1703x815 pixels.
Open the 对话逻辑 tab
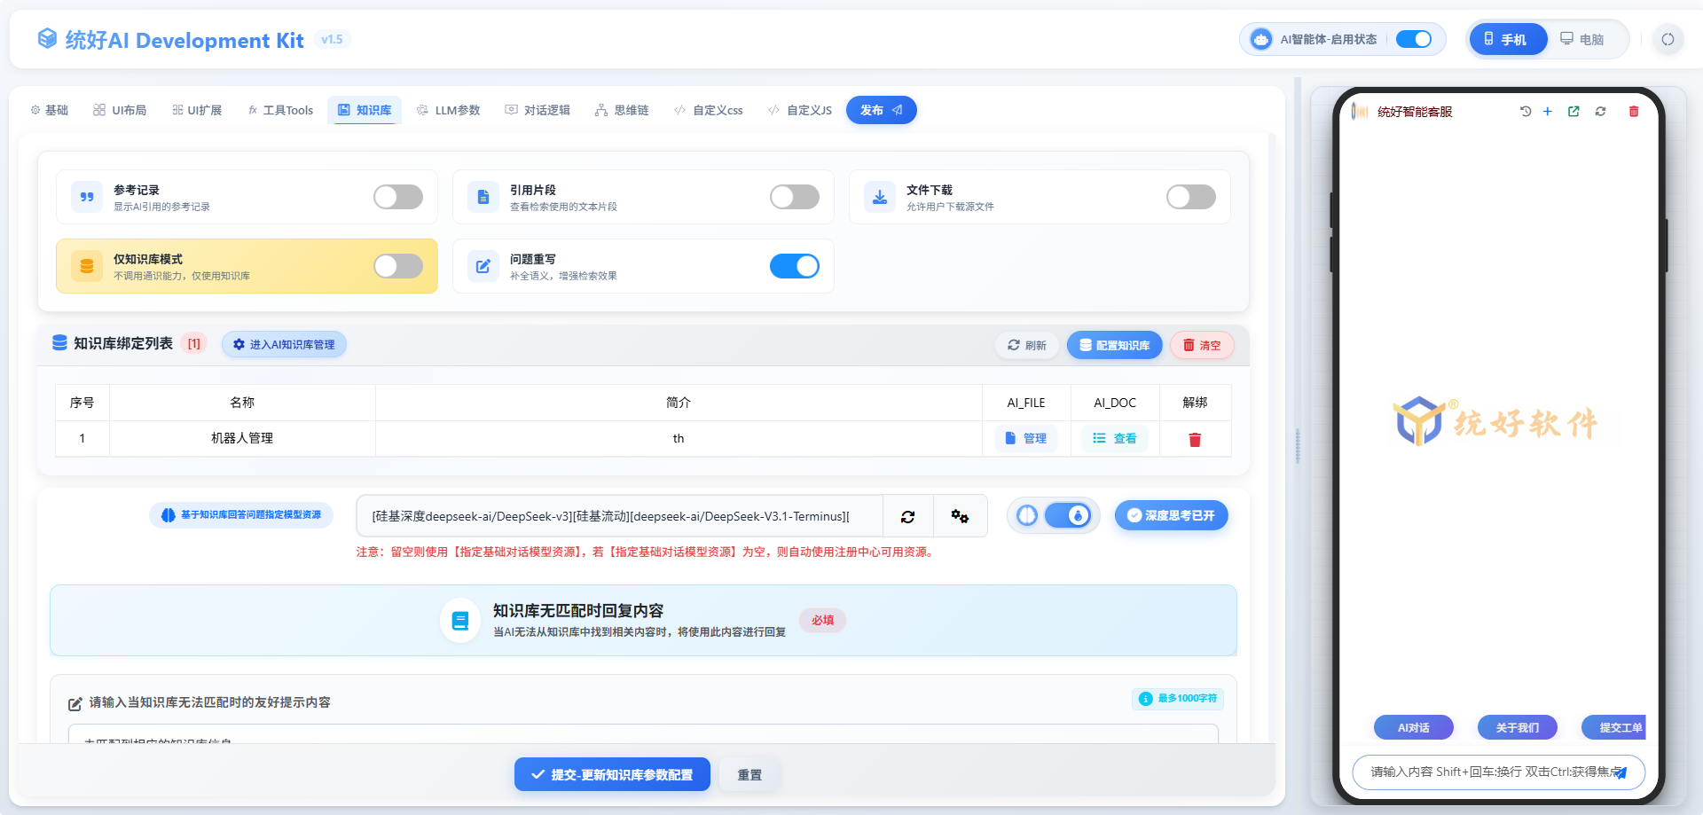coord(538,110)
